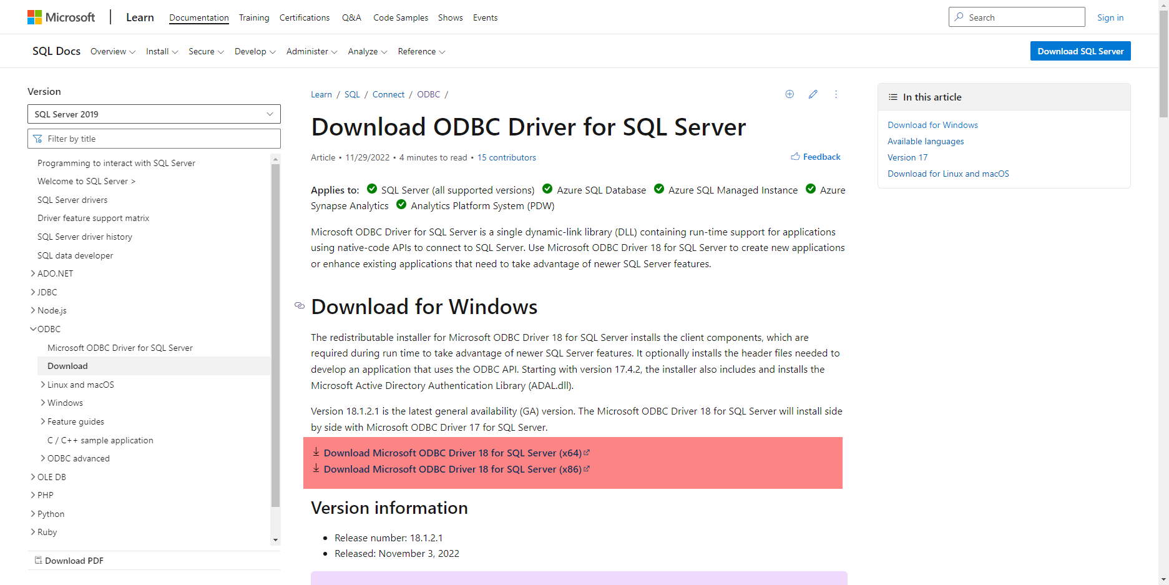This screenshot has height=585, width=1169.
Task: Click the In this article list icon
Action: [x=893, y=97]
